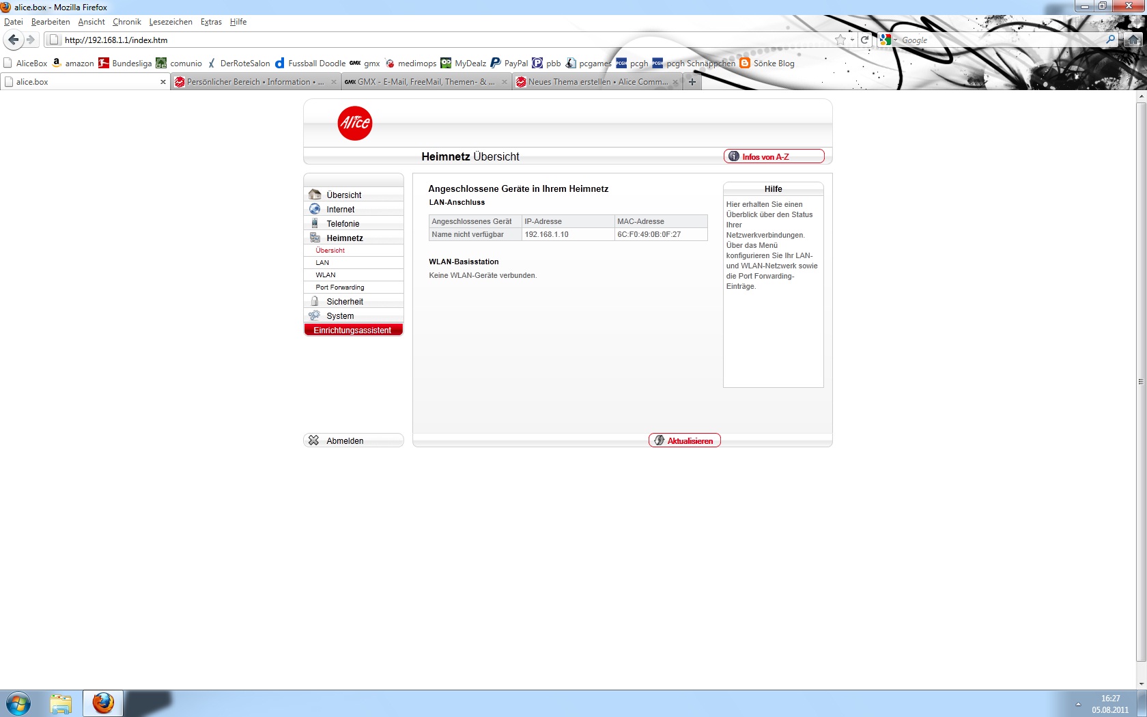Open Übersicht house icon in sidebar
The width and height of the screenshot is (1147, 717).
point(315,195)
